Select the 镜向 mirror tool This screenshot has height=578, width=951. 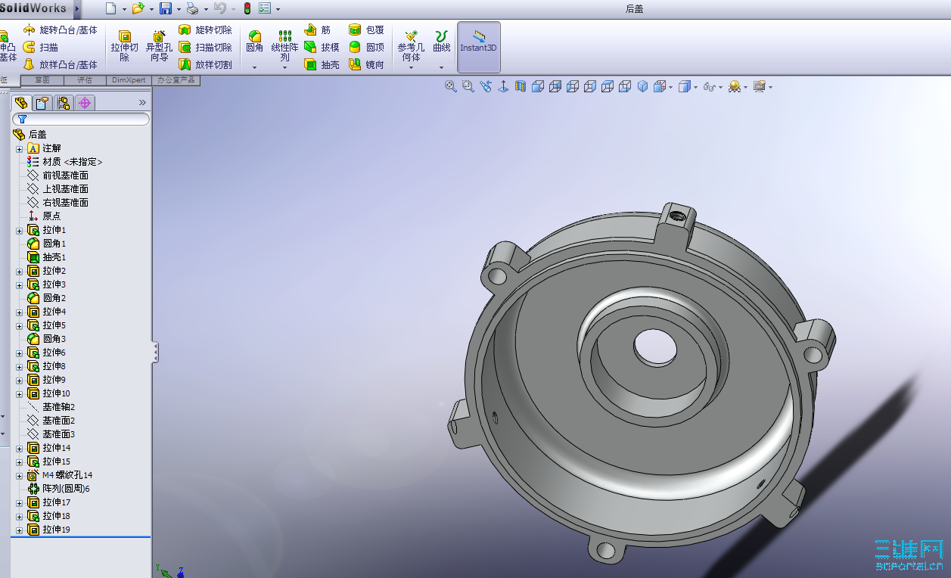(x=367, y=64)
